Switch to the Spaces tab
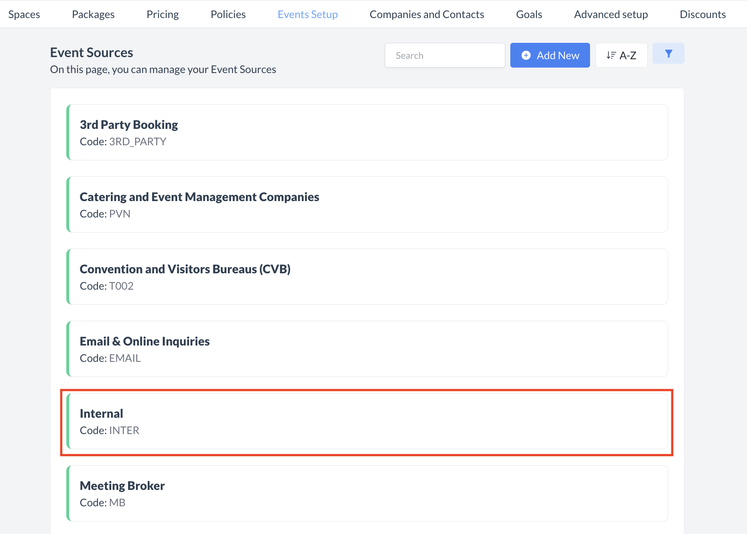The height and width of the screenshot is (534, 747). (x=24, y=14)
